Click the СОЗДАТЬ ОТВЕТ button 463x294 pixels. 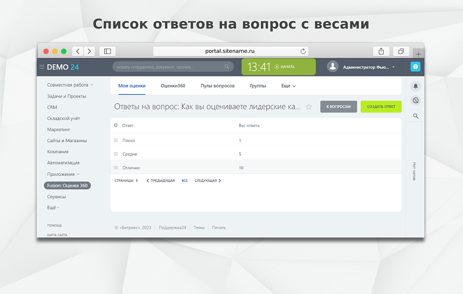pyautogui.click(x=381, y=106)
